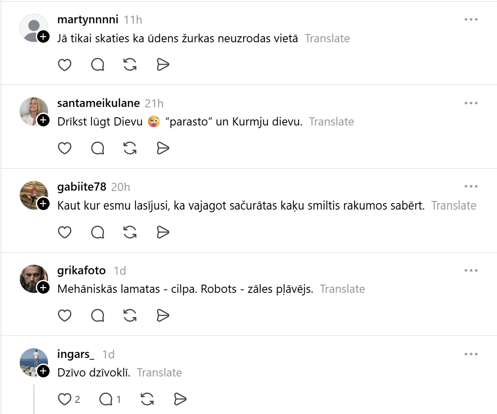Like the comment by martynnnni
The width and height of the screenshot is (497, 414).
(65, 65)
